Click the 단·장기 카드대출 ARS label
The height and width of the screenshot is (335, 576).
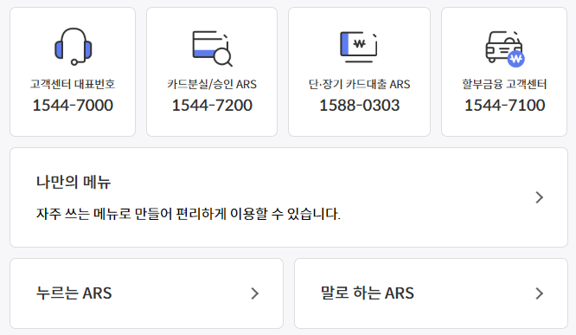[x=359, y=84]
